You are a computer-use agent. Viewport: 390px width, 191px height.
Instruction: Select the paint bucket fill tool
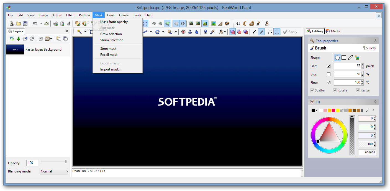click(x=170, y=32)
